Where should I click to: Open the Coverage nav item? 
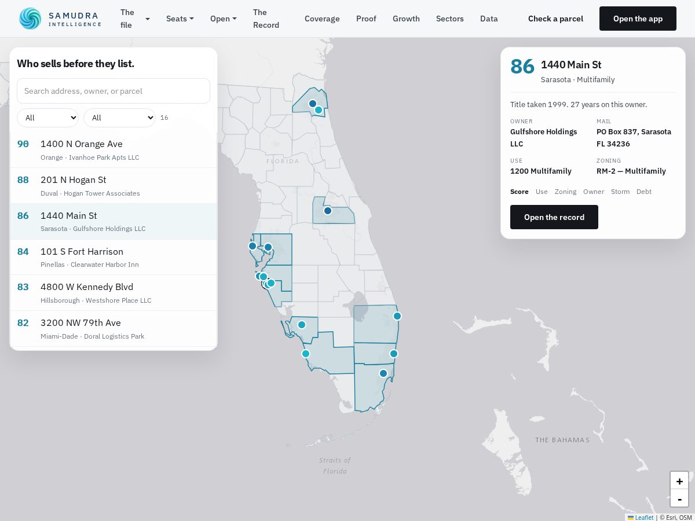pyautogui.click(x=322, y=19)
